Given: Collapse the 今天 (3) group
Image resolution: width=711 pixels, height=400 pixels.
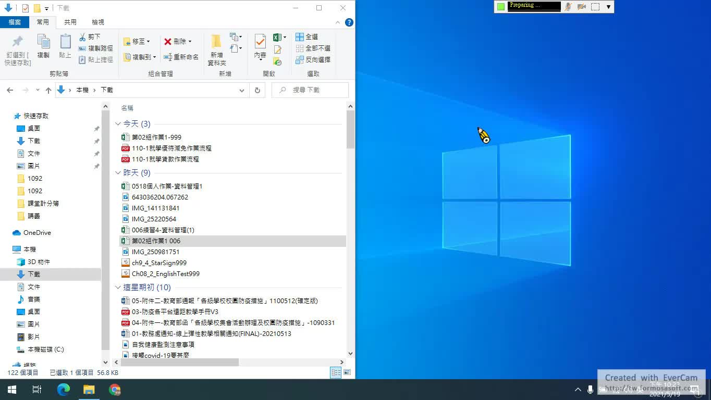Looking at the screenshot, I should [118, 124].
